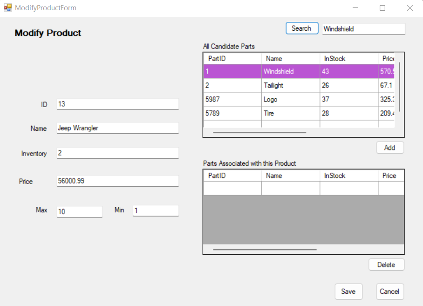The width and height of the screenshot is (423, 306).
Task: Click the ID input field
Action: point(117,104)
